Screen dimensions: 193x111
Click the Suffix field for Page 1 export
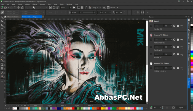tap(159, 26)
